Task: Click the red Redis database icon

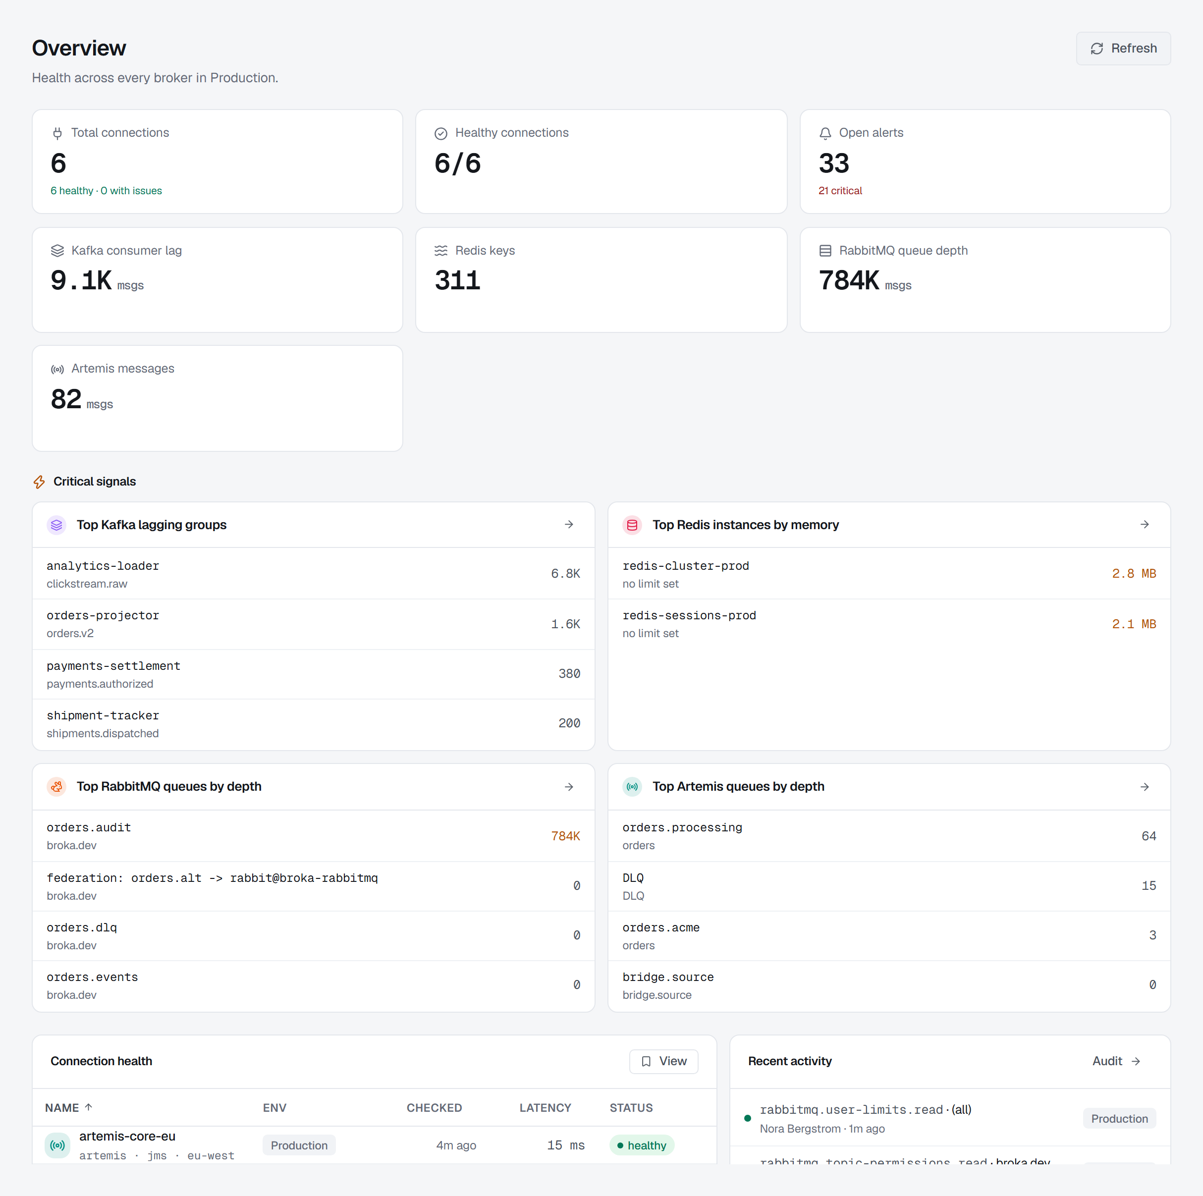Action: click(x=632, y=525)
